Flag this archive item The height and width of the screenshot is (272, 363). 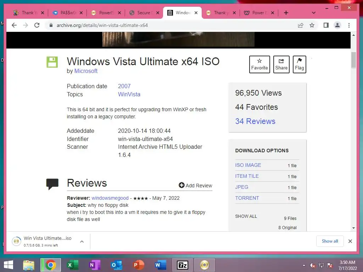tap(299, 64)
